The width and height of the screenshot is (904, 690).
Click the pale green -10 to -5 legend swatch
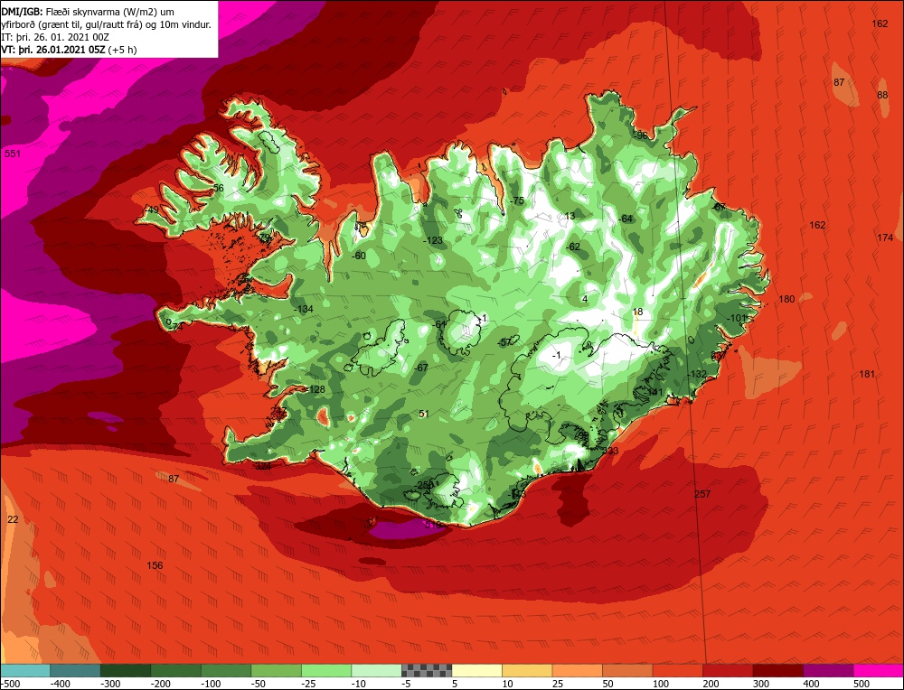click(376, 670)
